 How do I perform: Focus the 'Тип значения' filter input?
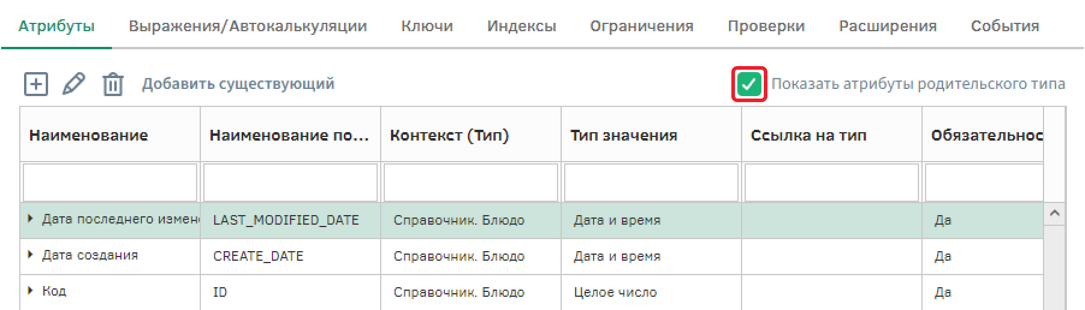click(651, 183)
